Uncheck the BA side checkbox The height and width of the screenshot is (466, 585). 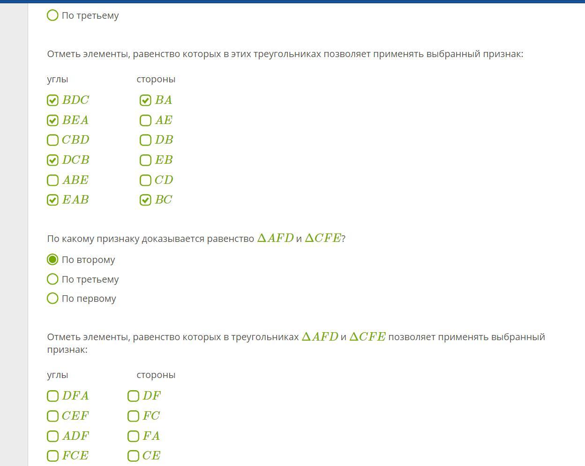pyautogui.click(x=145, y=100)
